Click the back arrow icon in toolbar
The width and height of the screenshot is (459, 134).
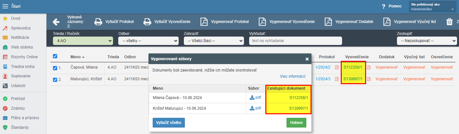tap(56, 22)
